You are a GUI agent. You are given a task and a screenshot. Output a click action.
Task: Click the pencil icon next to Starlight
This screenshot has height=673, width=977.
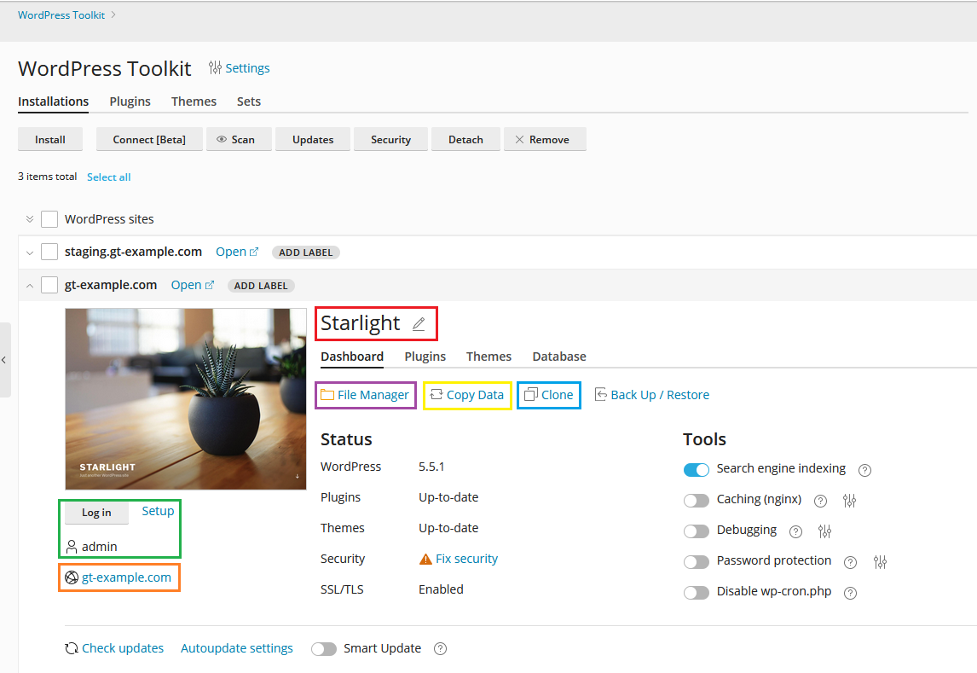(419, 324)
